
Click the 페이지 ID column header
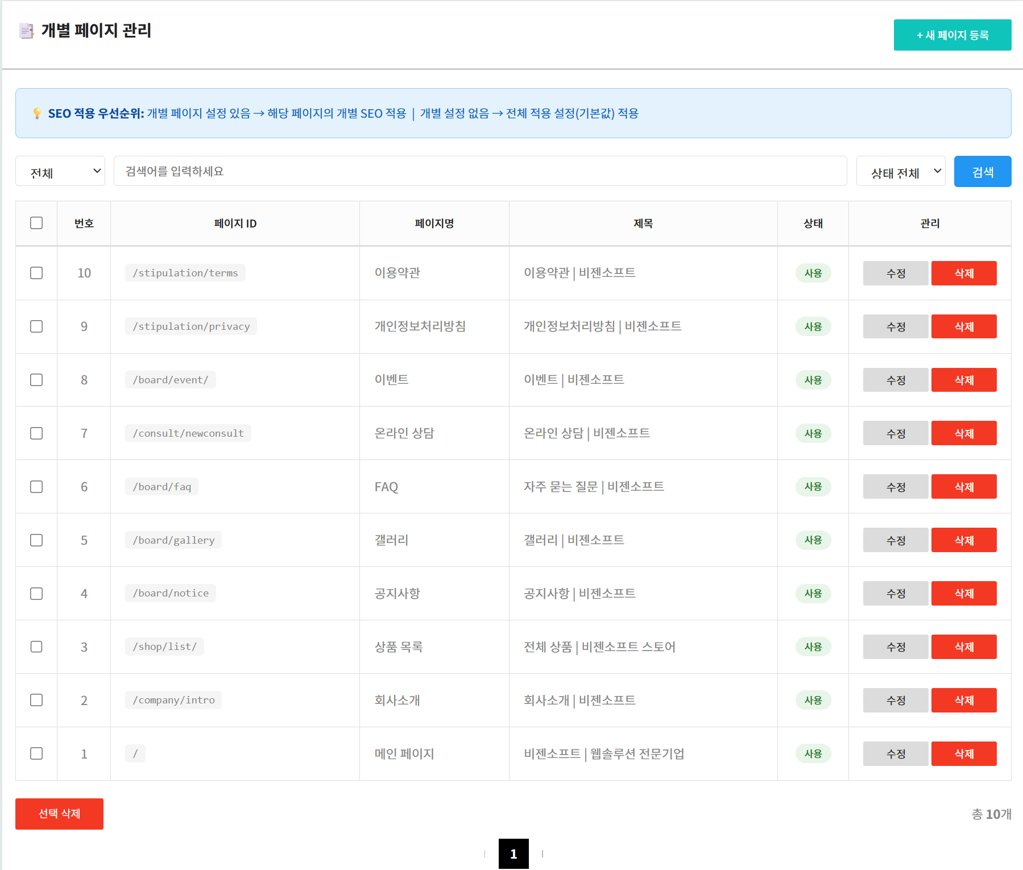point(235,223)
